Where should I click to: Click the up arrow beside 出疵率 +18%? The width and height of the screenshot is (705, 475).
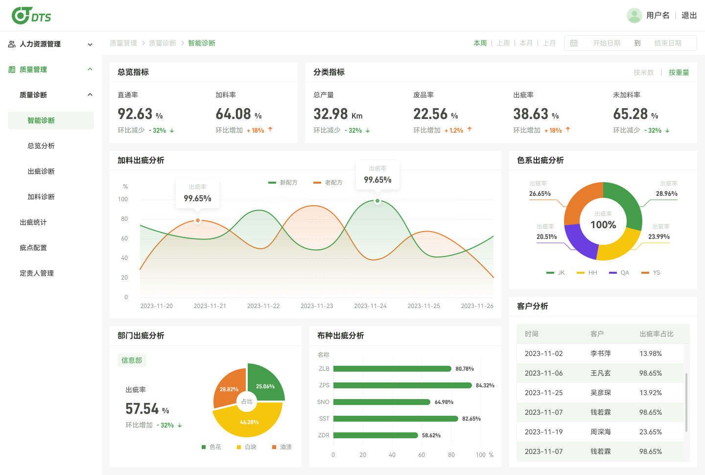pyautogui.click(x=568, y=130)
